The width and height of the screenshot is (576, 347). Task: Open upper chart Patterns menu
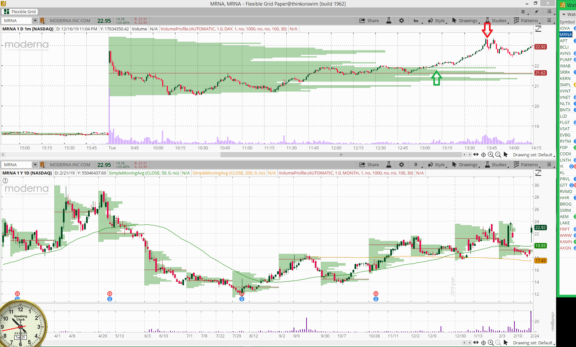(x=527, y=20)
